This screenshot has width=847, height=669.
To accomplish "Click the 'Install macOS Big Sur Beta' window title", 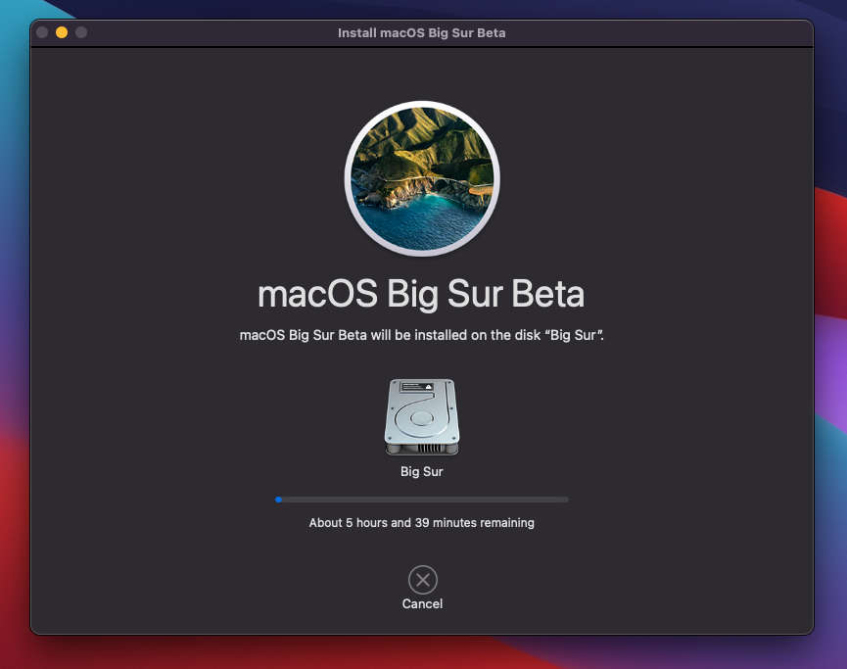I will [x=422, y=33].
